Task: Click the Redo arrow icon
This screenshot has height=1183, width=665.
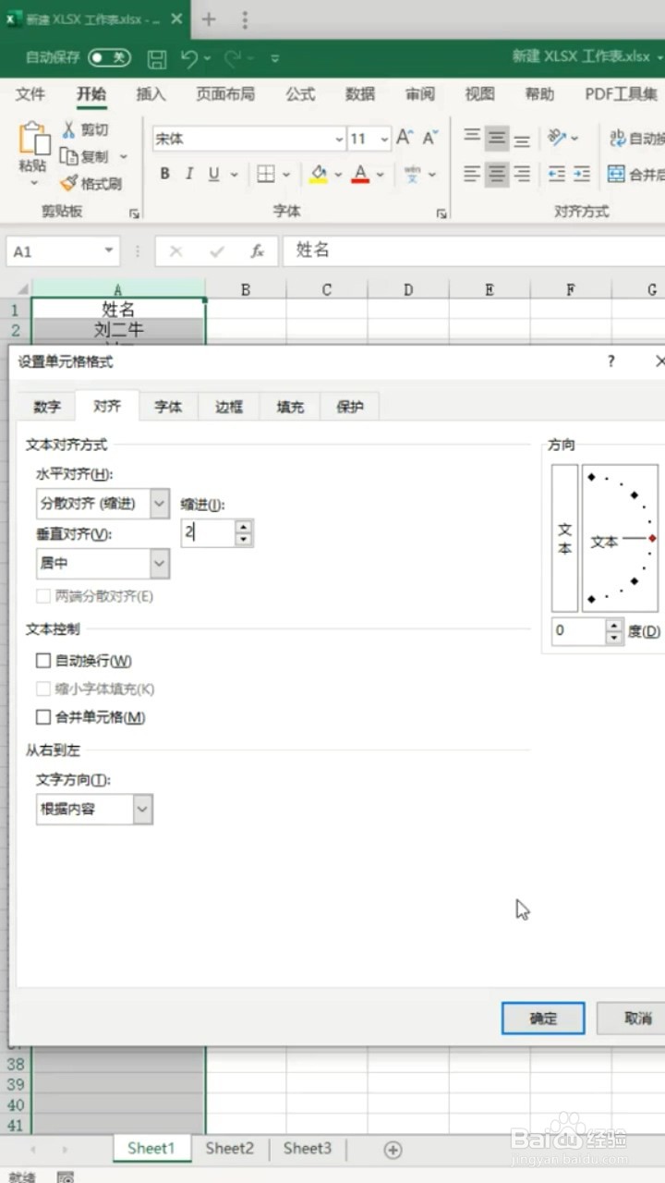Action: pyautogui.click(x=232, y=57)
